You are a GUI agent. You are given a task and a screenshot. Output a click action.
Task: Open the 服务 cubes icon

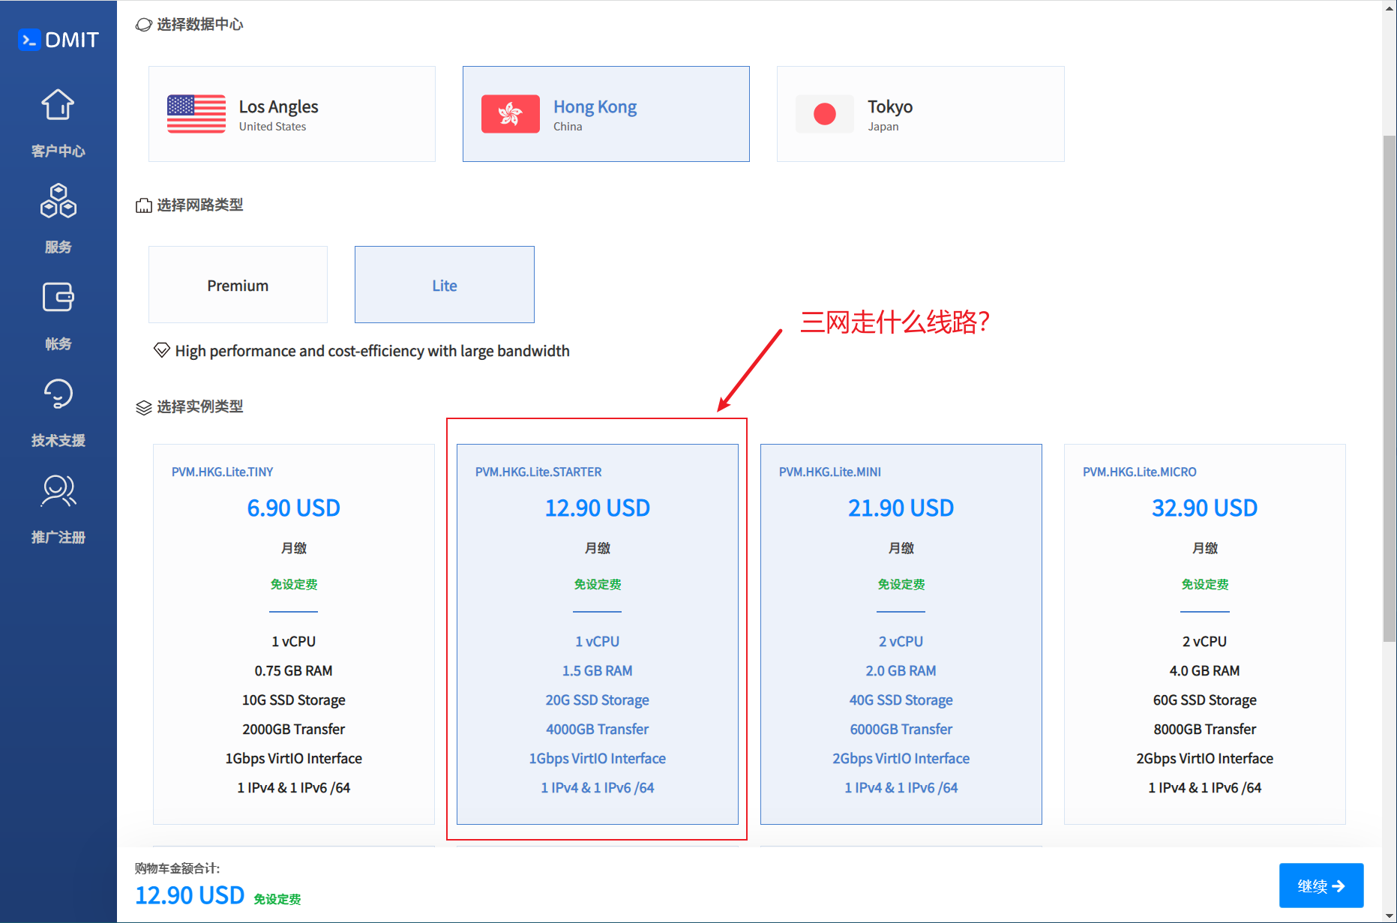(58, 201)
